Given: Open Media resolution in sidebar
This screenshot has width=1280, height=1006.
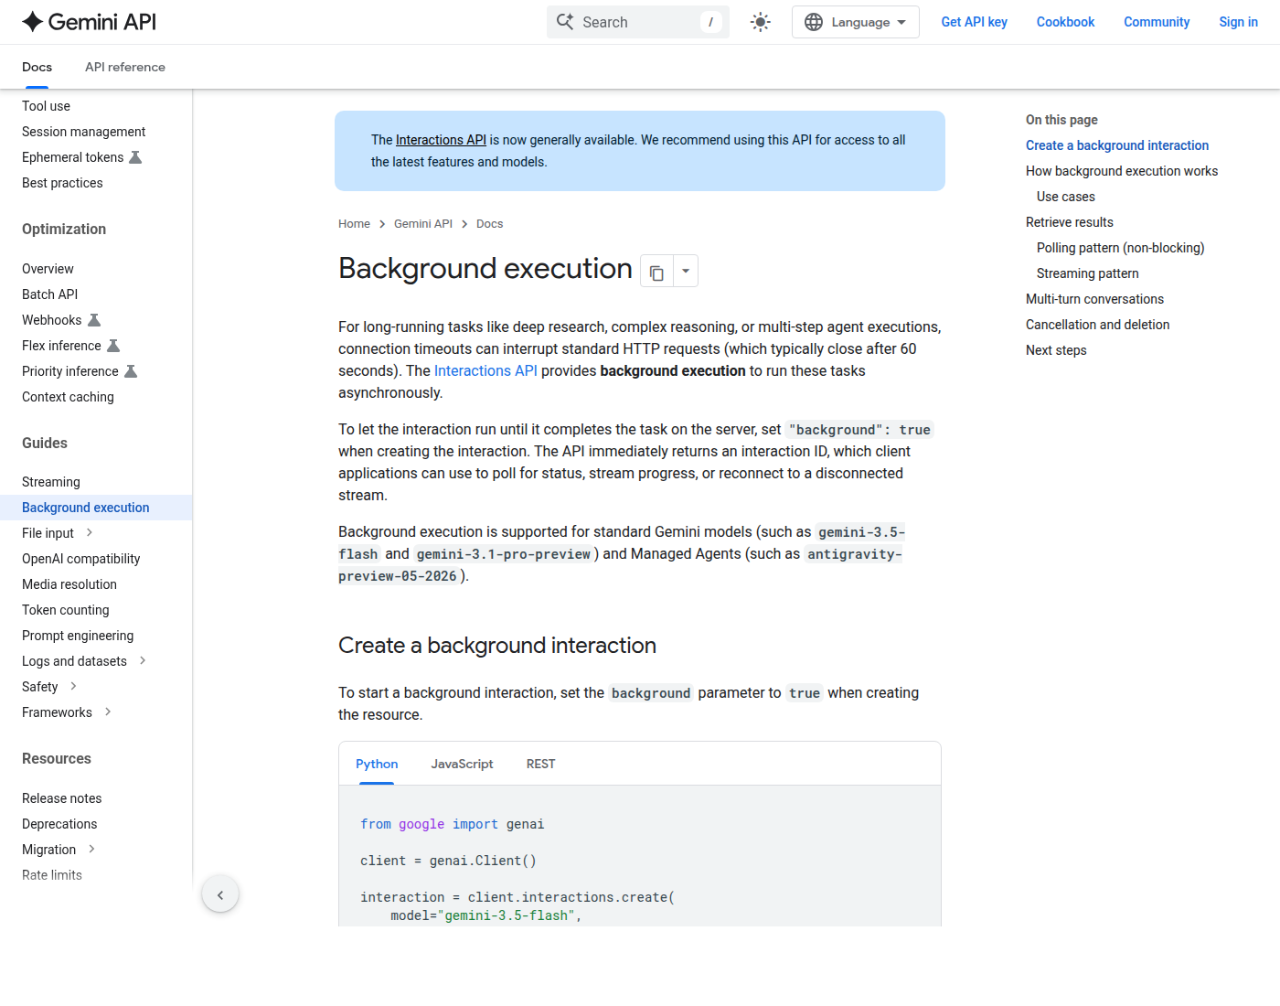Looking at the screenshot, I should [x=69, y=584].
